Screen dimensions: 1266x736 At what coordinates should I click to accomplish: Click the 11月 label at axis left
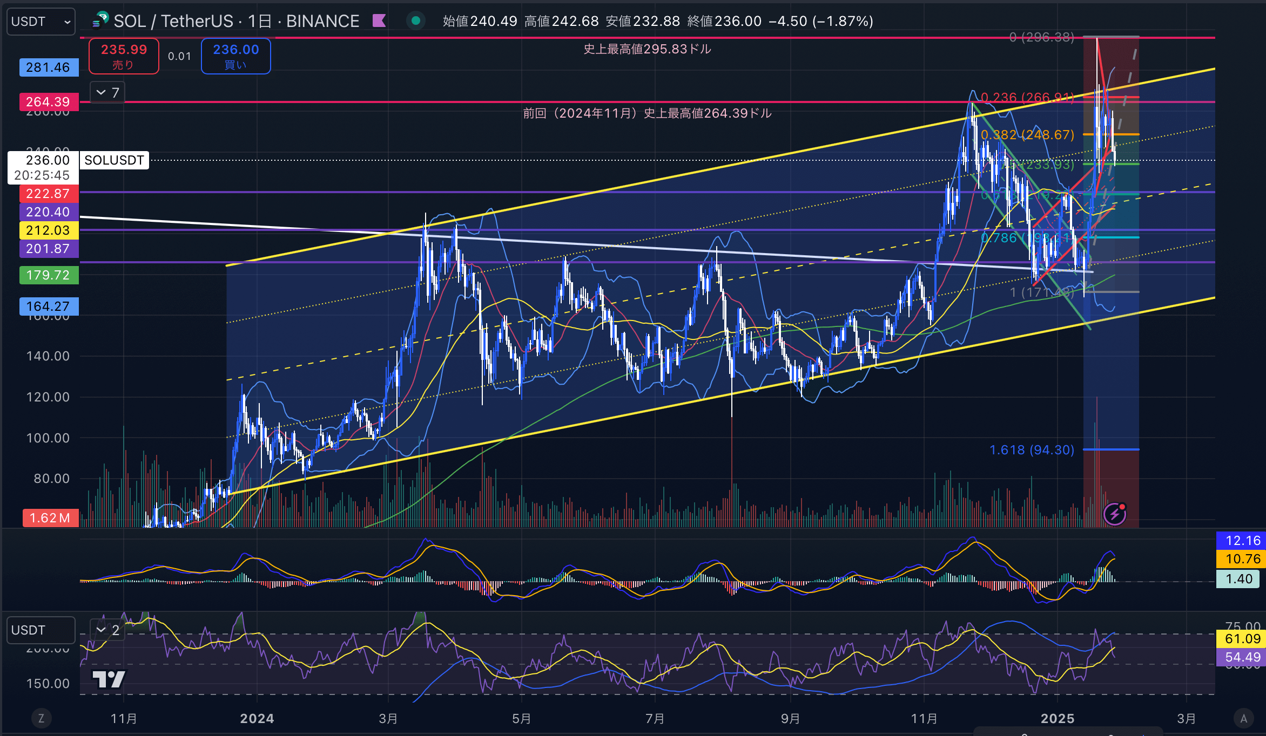[x=124, y=719]
